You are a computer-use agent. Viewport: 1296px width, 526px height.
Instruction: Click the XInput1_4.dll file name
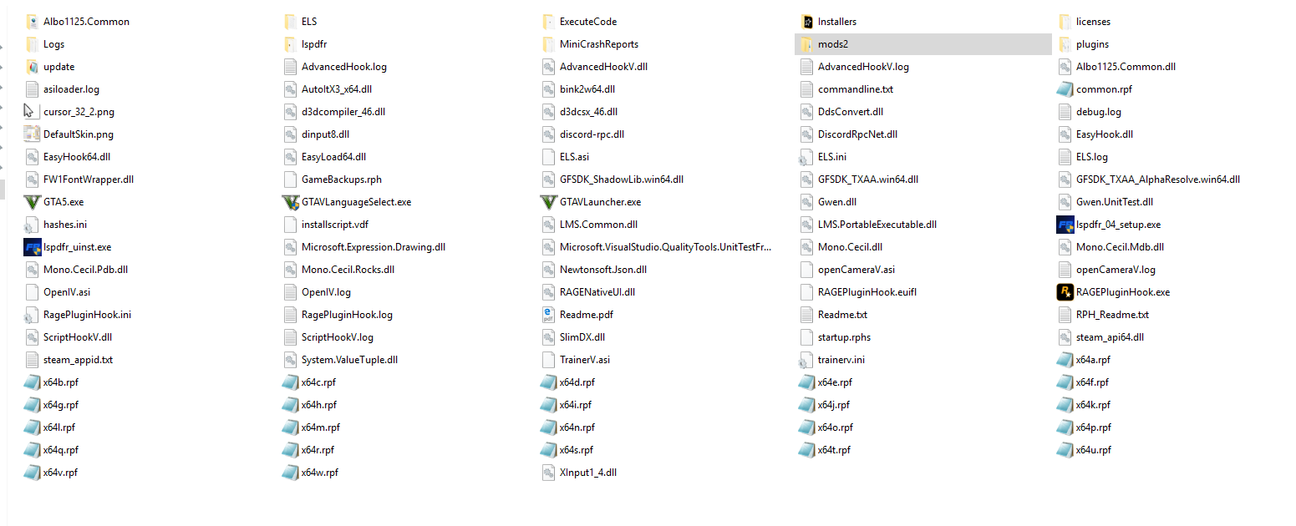click(x=587, y=473)
